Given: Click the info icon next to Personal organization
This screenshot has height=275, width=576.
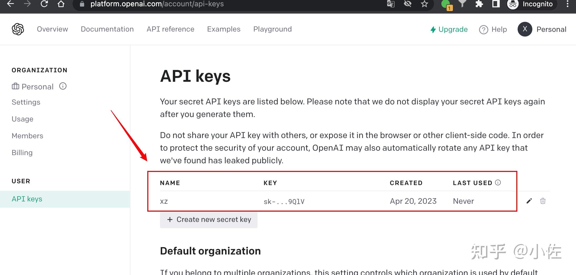Looking at the screenshot, I should point(63,86).
